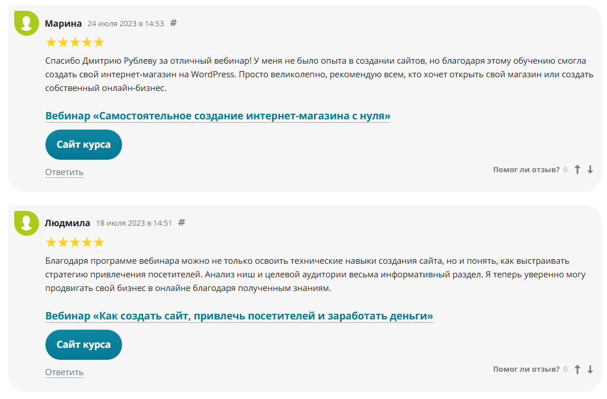
Task: Click the permalink hash icon on Marina's review
Action: 174,23
